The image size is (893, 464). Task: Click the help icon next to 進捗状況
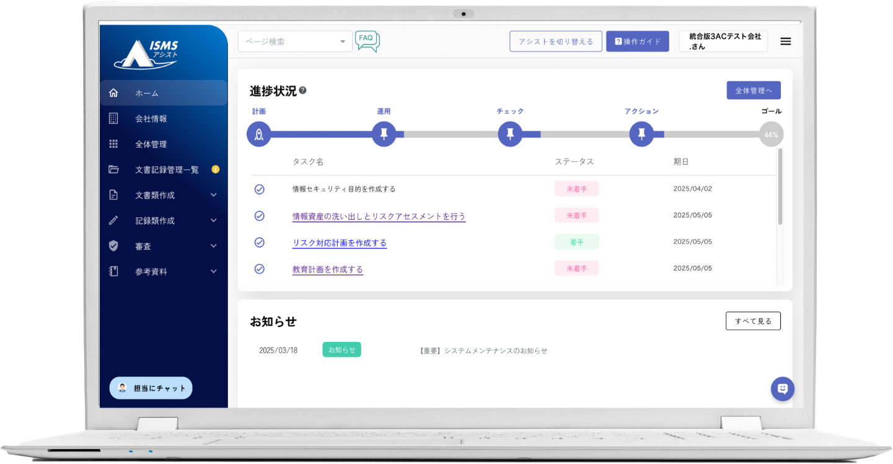(x=302, y=90)
